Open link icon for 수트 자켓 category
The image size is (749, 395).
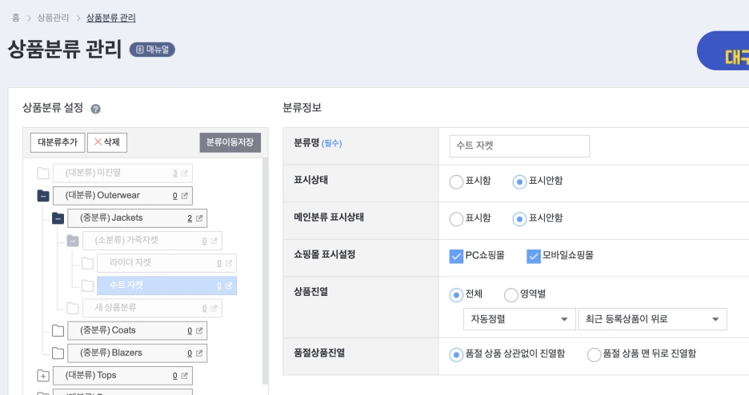tap(229, 285)
